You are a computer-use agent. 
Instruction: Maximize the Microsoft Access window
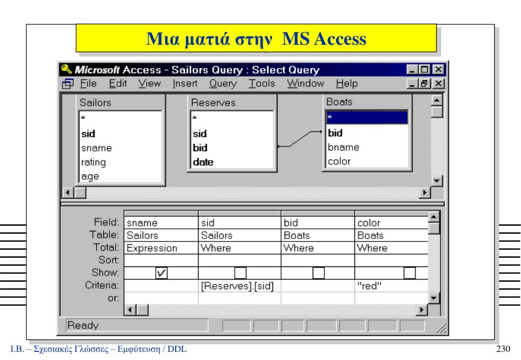pyautogui.click(x=425, y=69)
